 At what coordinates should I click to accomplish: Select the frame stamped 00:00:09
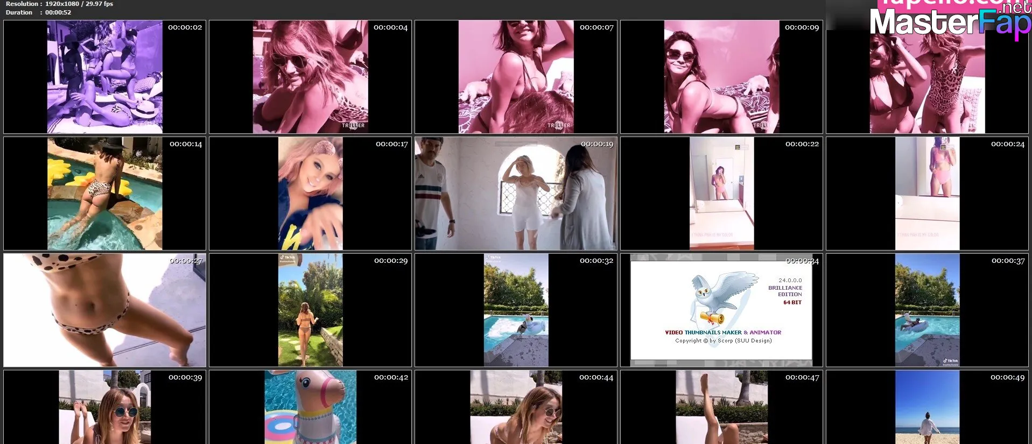tap(721, 77)
